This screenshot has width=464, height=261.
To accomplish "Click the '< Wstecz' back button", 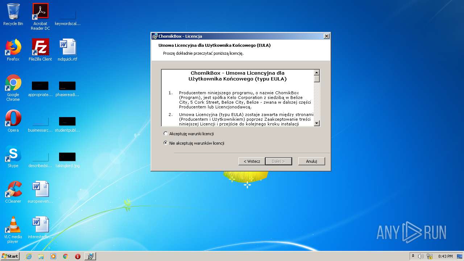I will click(252, 161).
